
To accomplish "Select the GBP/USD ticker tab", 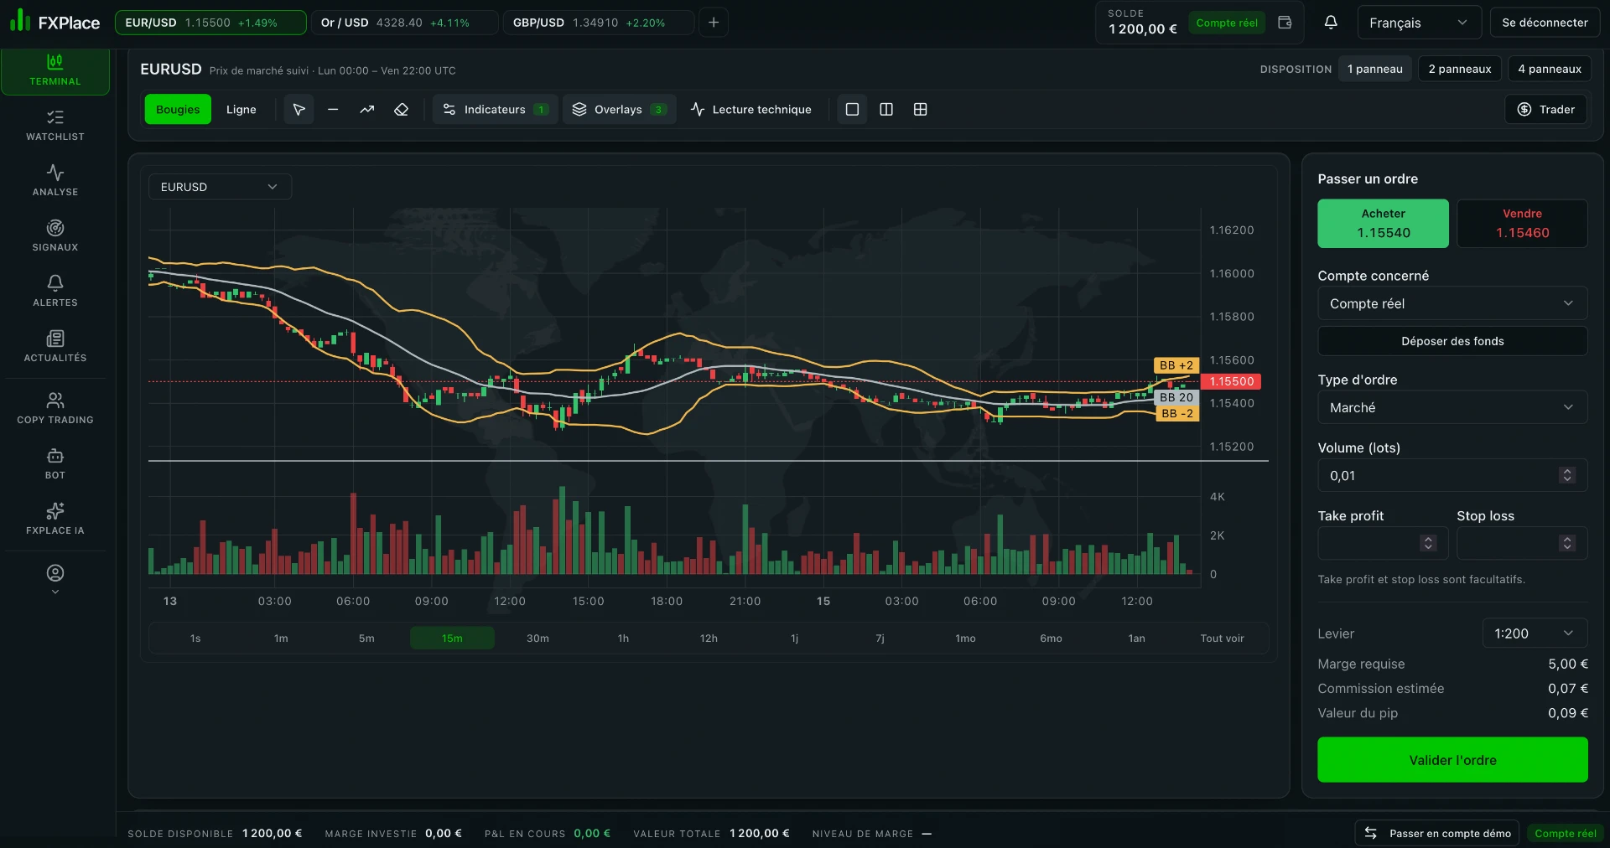I will pos(599,23).
